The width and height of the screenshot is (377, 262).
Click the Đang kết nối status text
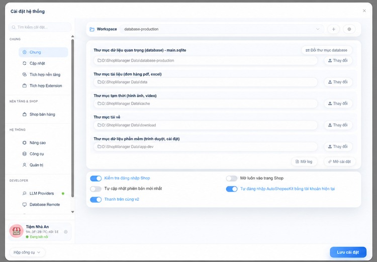[x=39, y=237]
